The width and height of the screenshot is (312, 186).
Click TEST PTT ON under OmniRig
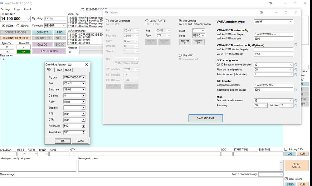click(x=185, y=41)
